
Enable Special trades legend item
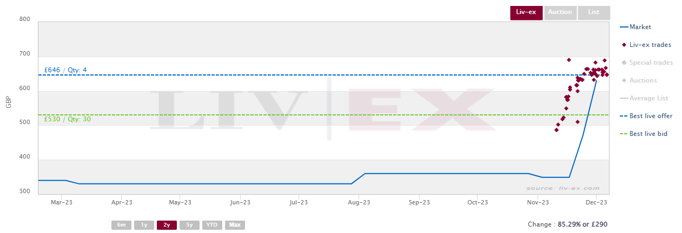point(646,63)
